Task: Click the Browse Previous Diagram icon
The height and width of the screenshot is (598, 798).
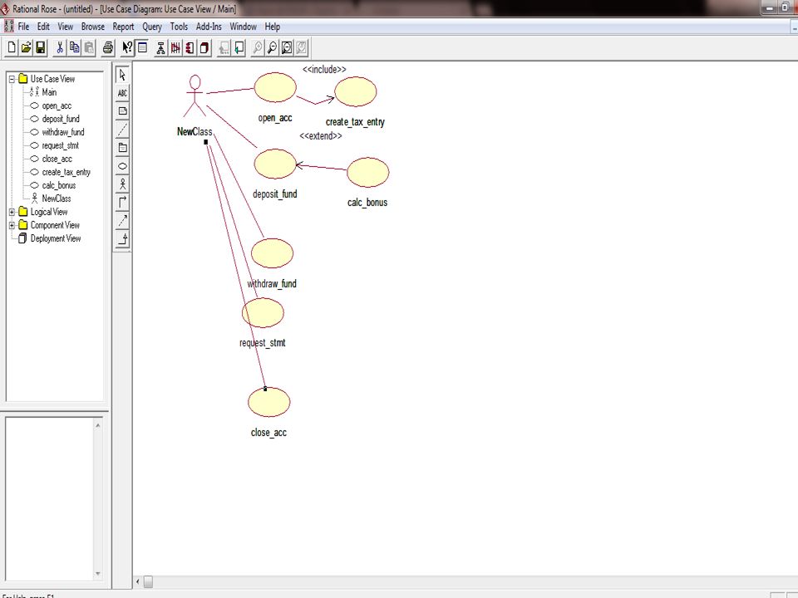Action: pyautogui.click(x=239, y=48)
